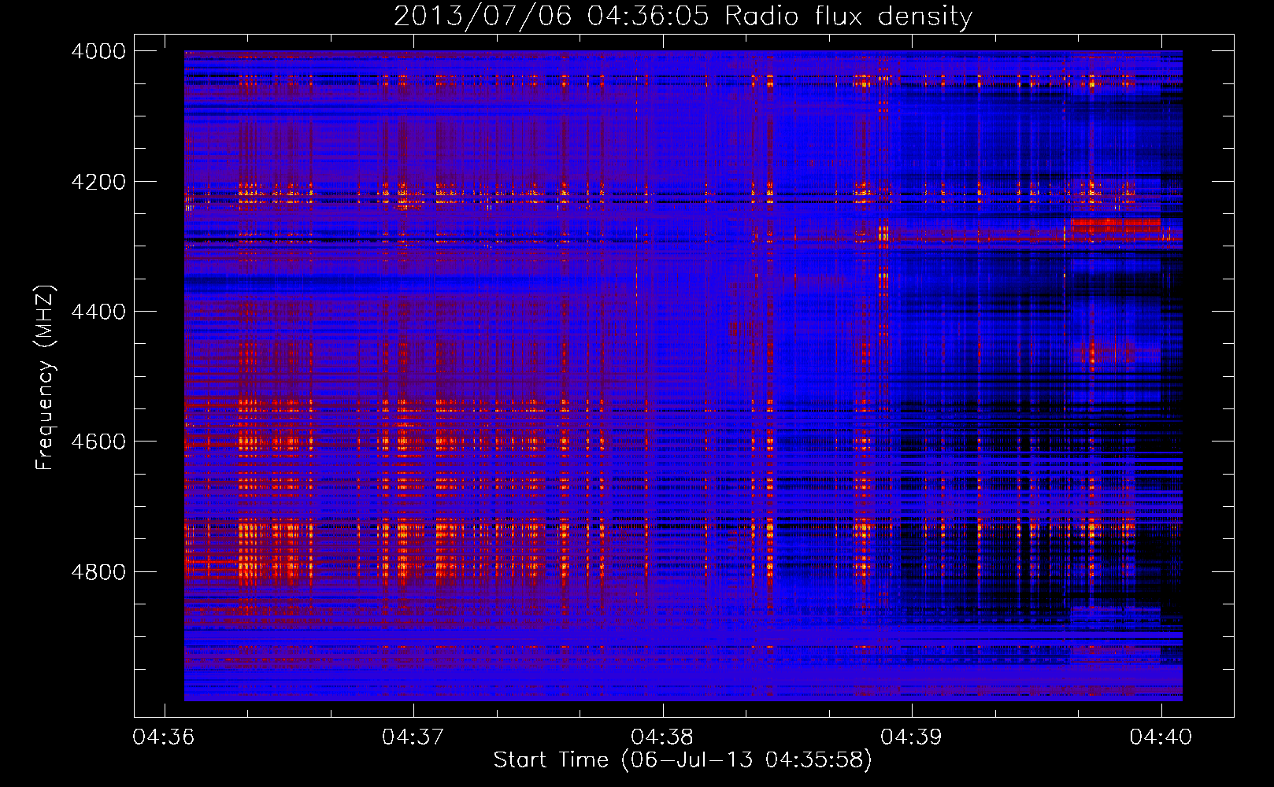Click the 04:39 time axis label

click(x=911, y=737)
